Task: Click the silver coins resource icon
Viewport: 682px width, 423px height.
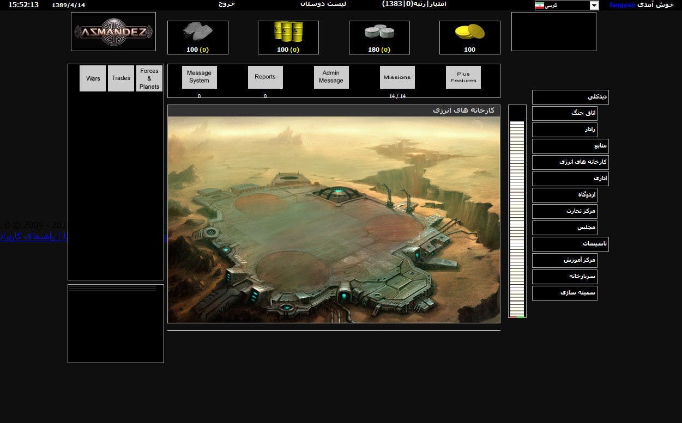Action: click(379, 33)
